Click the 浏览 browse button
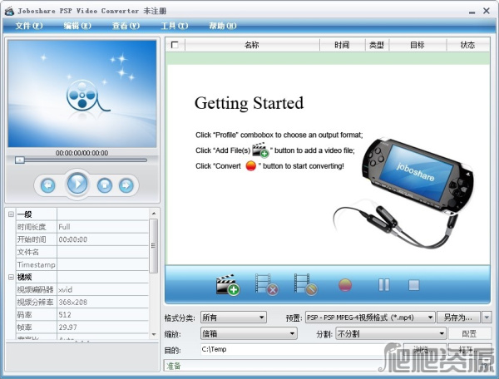 tap(424, 350)
